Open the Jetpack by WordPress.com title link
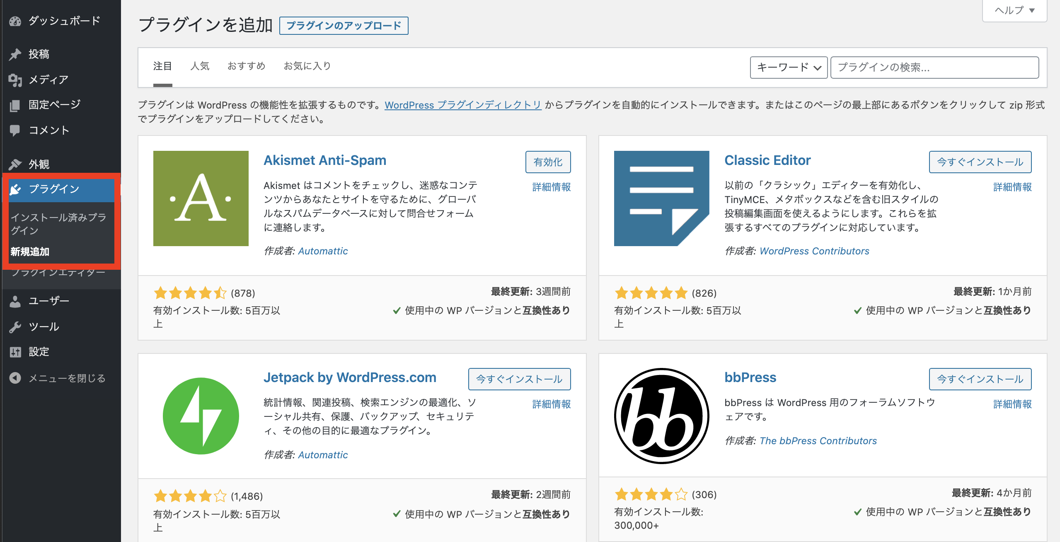The image size is (1060, 542). pos(350,377)
